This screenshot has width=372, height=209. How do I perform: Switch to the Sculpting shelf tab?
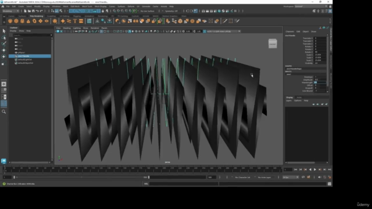point(51,16)
